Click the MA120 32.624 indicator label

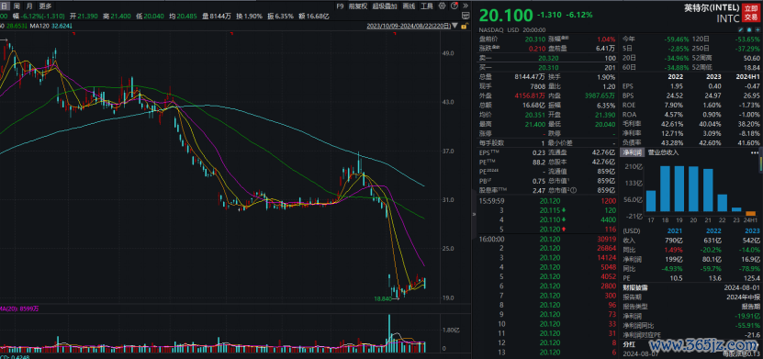coord(50,26)
